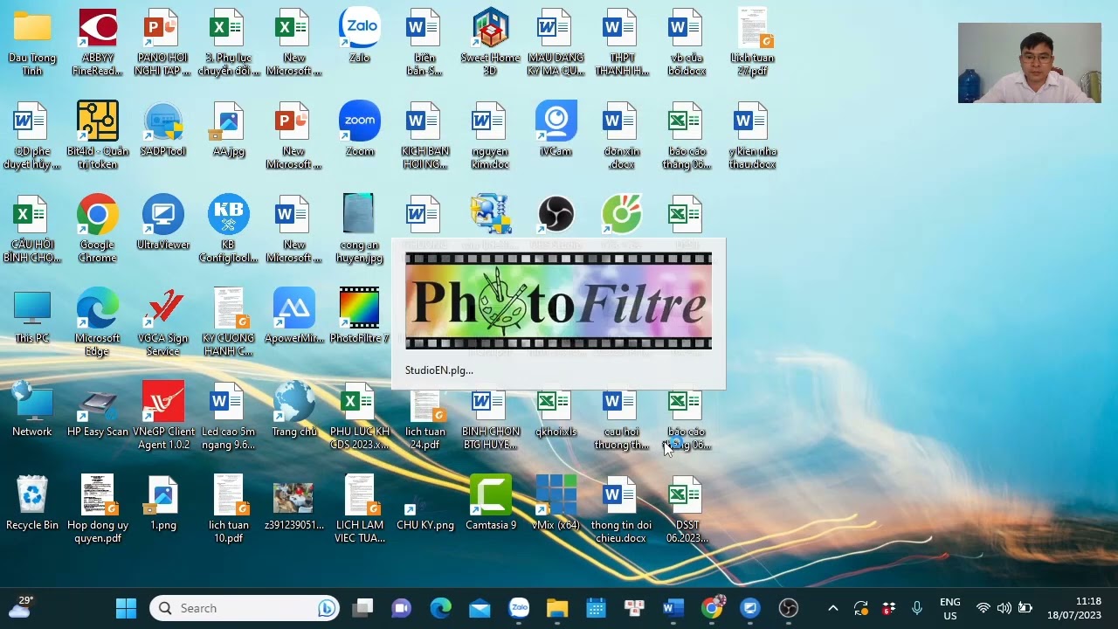Switch the ENG US input language
1118x629 pixels.
[x=949, y=608]
